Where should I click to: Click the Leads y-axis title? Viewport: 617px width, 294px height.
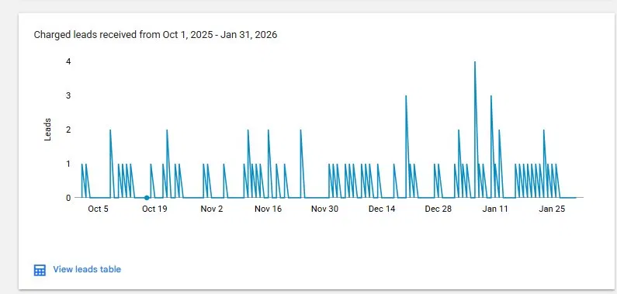47,130
